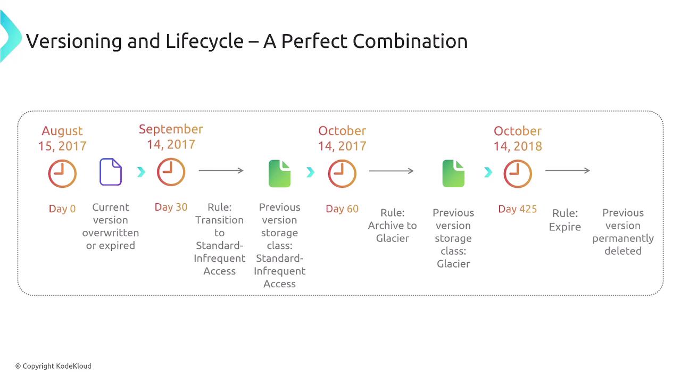Click the green Glacier storage document icon
The height and width of the screenshot is (383, 681).
tap(453, 173)
